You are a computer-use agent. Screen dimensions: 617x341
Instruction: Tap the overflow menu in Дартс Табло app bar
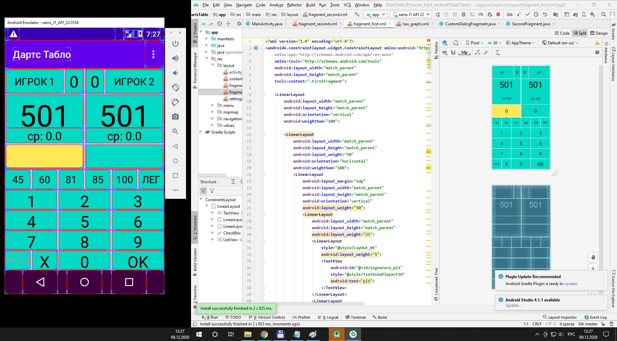tap(153, 54)
